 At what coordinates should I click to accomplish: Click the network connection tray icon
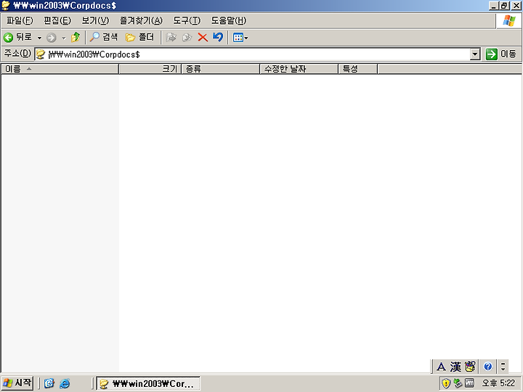458,383
